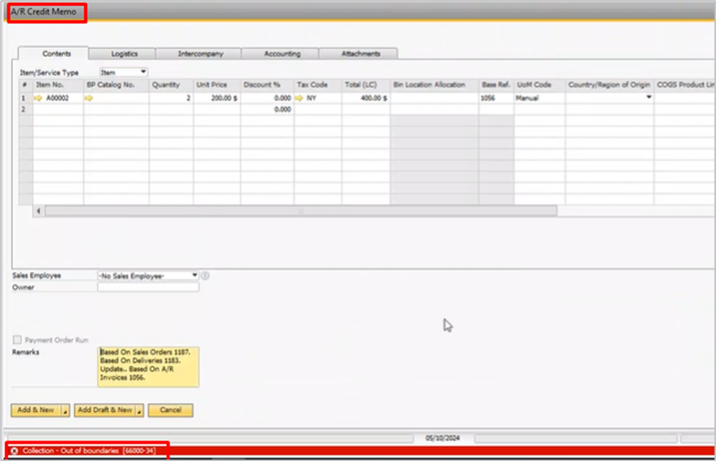716x461 pixels.
Task: Open the Accounting tab
Action: tap(282, 54)
